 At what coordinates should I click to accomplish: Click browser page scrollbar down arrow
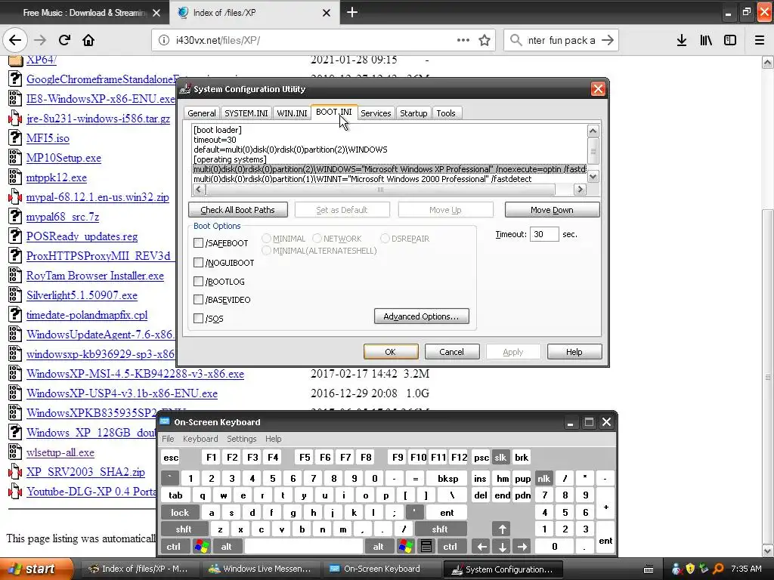(767, 551)
